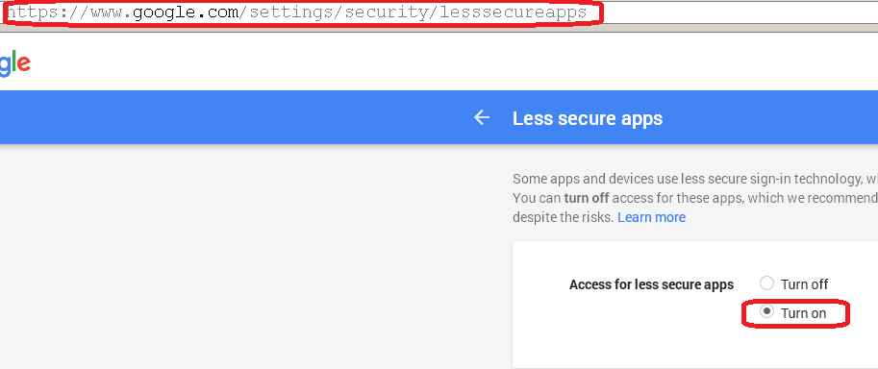Choose the Turn off label text
The image size is (878, 369).
pos(804,284)
